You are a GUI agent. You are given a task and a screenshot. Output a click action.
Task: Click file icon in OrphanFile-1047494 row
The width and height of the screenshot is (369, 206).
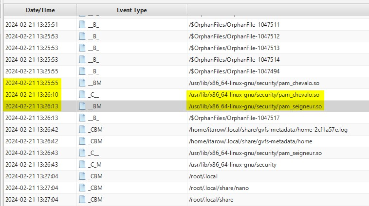pos(82,71)
